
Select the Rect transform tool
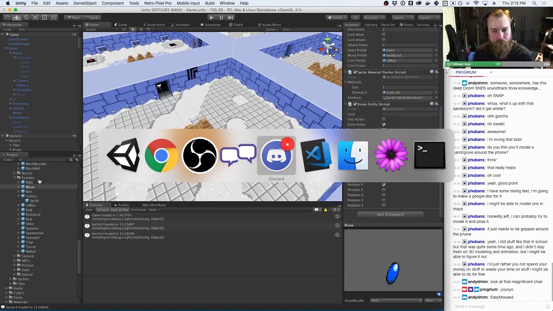pyautogui.click(x=44, y=18)
